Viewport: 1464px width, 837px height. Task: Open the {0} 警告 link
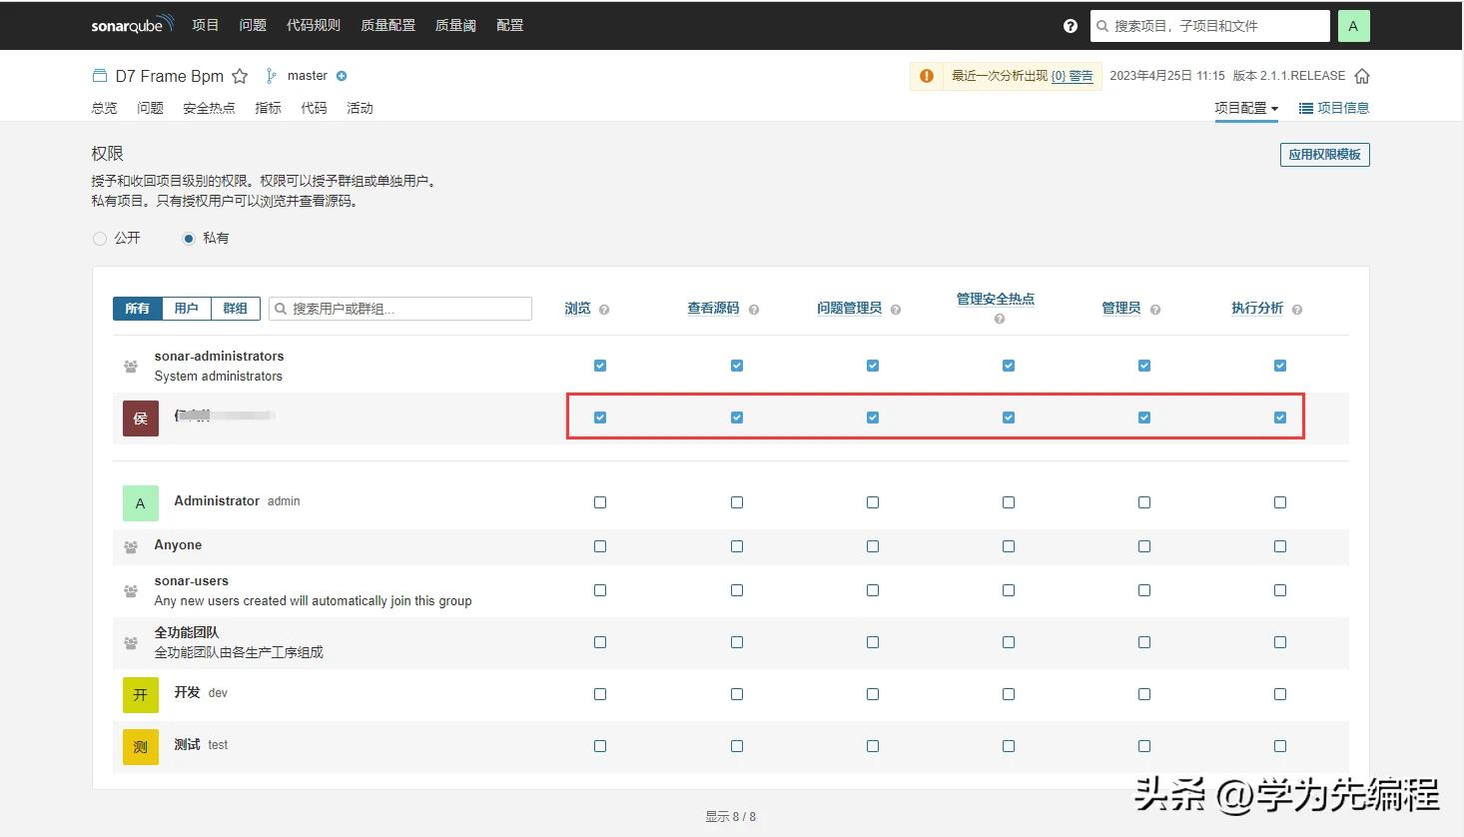[1073, 76]
